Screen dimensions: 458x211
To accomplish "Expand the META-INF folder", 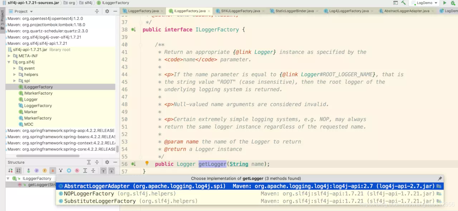I will click(x=9, y=56).
